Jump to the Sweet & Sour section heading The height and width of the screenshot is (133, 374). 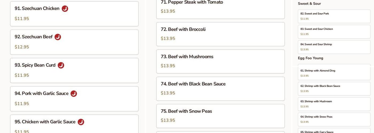(309, 4)
